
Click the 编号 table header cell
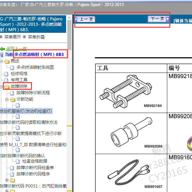click(x=180, y=68)
